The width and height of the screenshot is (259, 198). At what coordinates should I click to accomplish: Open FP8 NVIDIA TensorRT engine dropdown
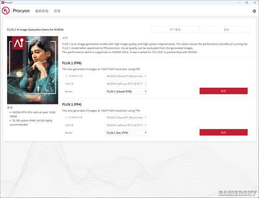126,76
